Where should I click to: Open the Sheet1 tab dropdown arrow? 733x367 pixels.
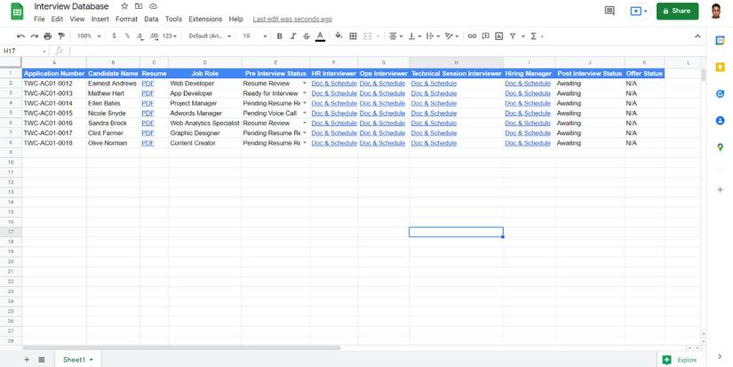(92, 360)
